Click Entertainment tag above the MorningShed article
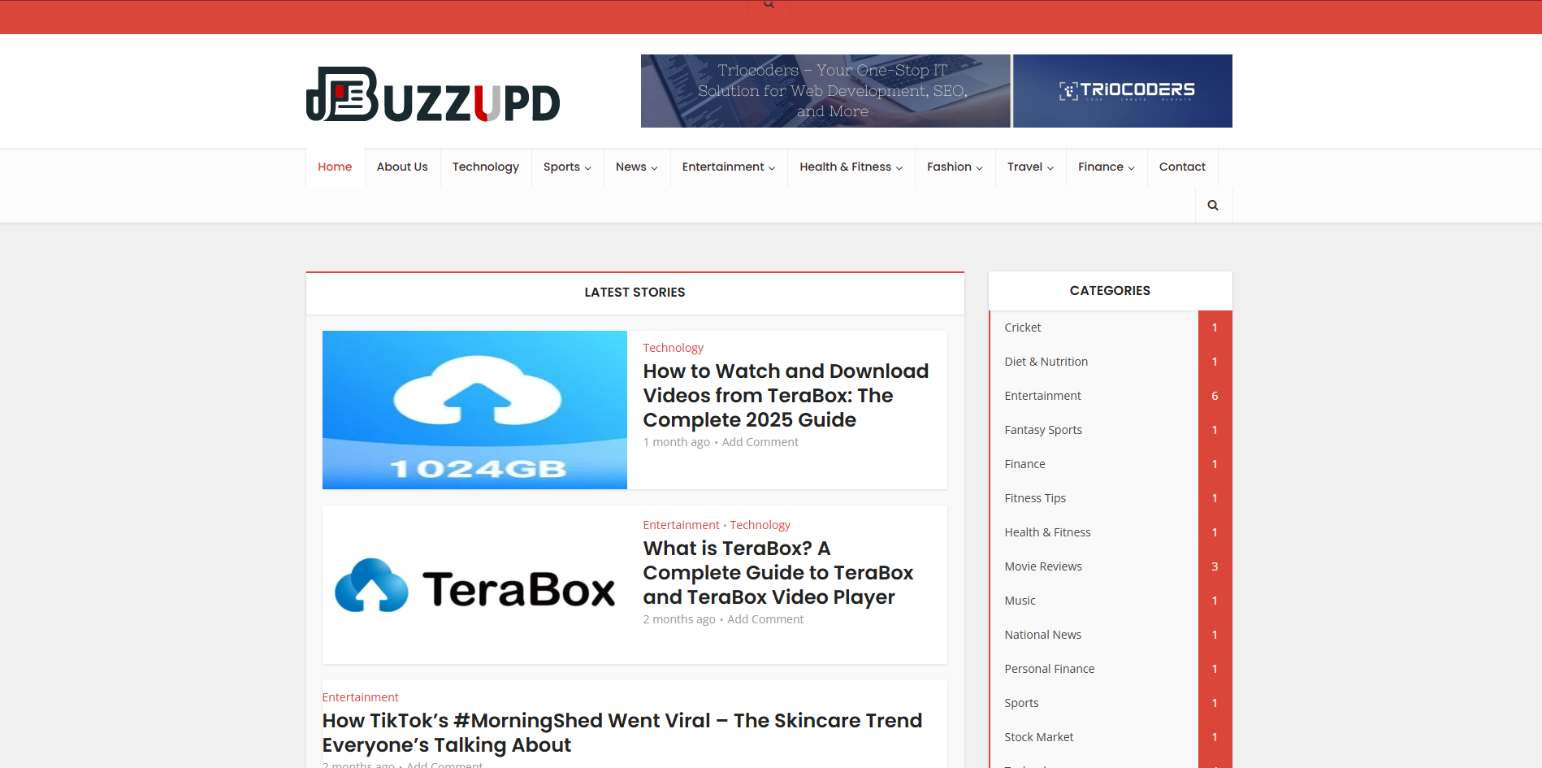 coord(360,697)
